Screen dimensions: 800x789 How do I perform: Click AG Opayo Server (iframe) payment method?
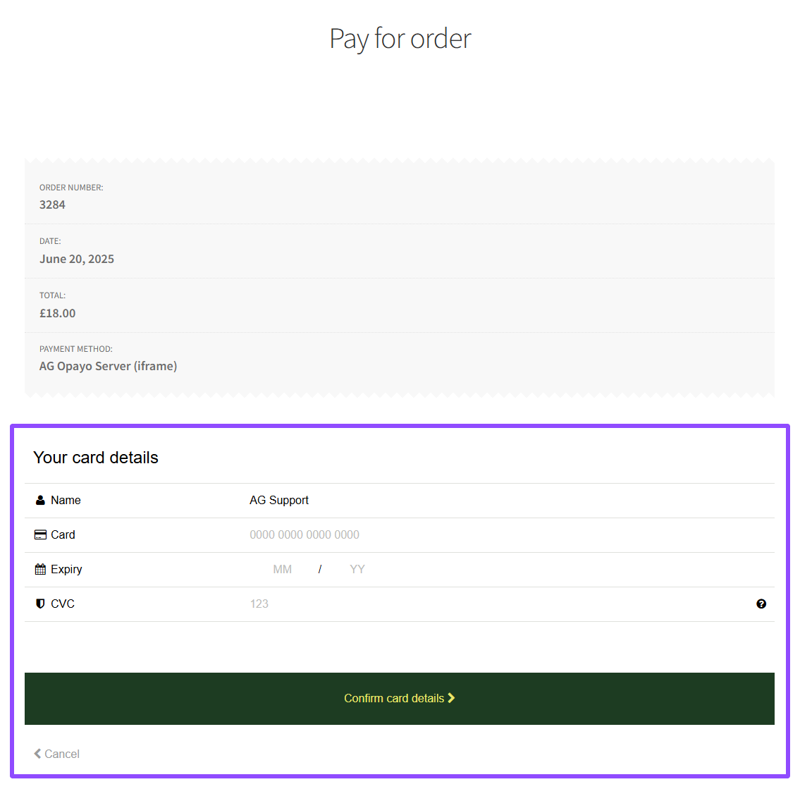[x=108, y=367]
